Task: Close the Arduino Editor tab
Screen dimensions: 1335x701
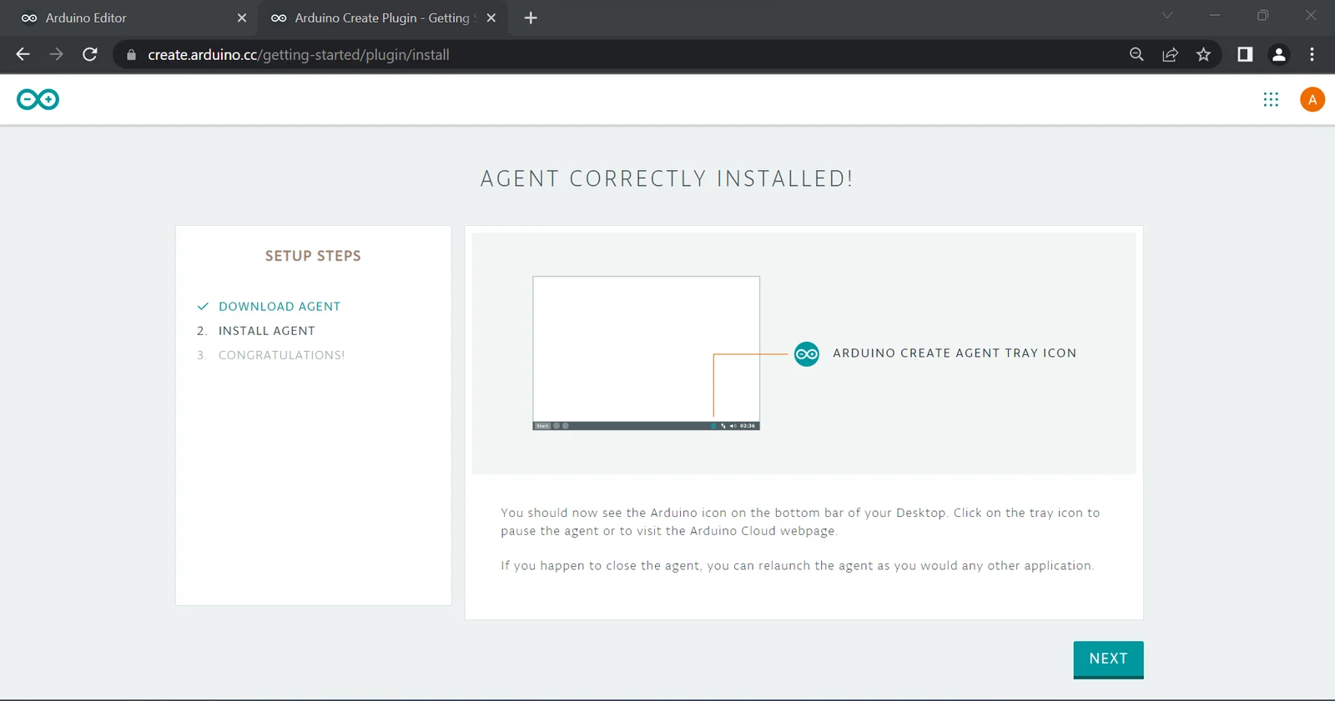Action: tap(242, 18)
